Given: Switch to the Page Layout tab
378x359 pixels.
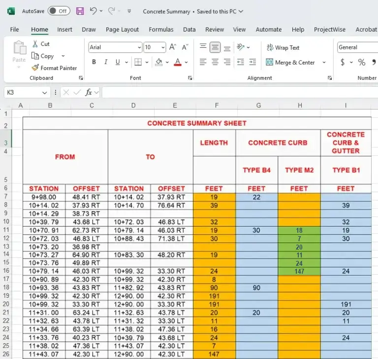Looking at the screenshot, I should click(122, 30).
